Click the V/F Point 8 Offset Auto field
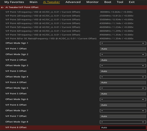The image size is (147, 131). tap(123, 127)
